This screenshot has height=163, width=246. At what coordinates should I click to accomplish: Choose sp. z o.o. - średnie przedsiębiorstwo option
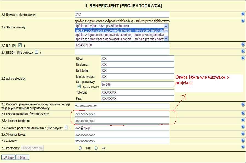tap(119, 39)
